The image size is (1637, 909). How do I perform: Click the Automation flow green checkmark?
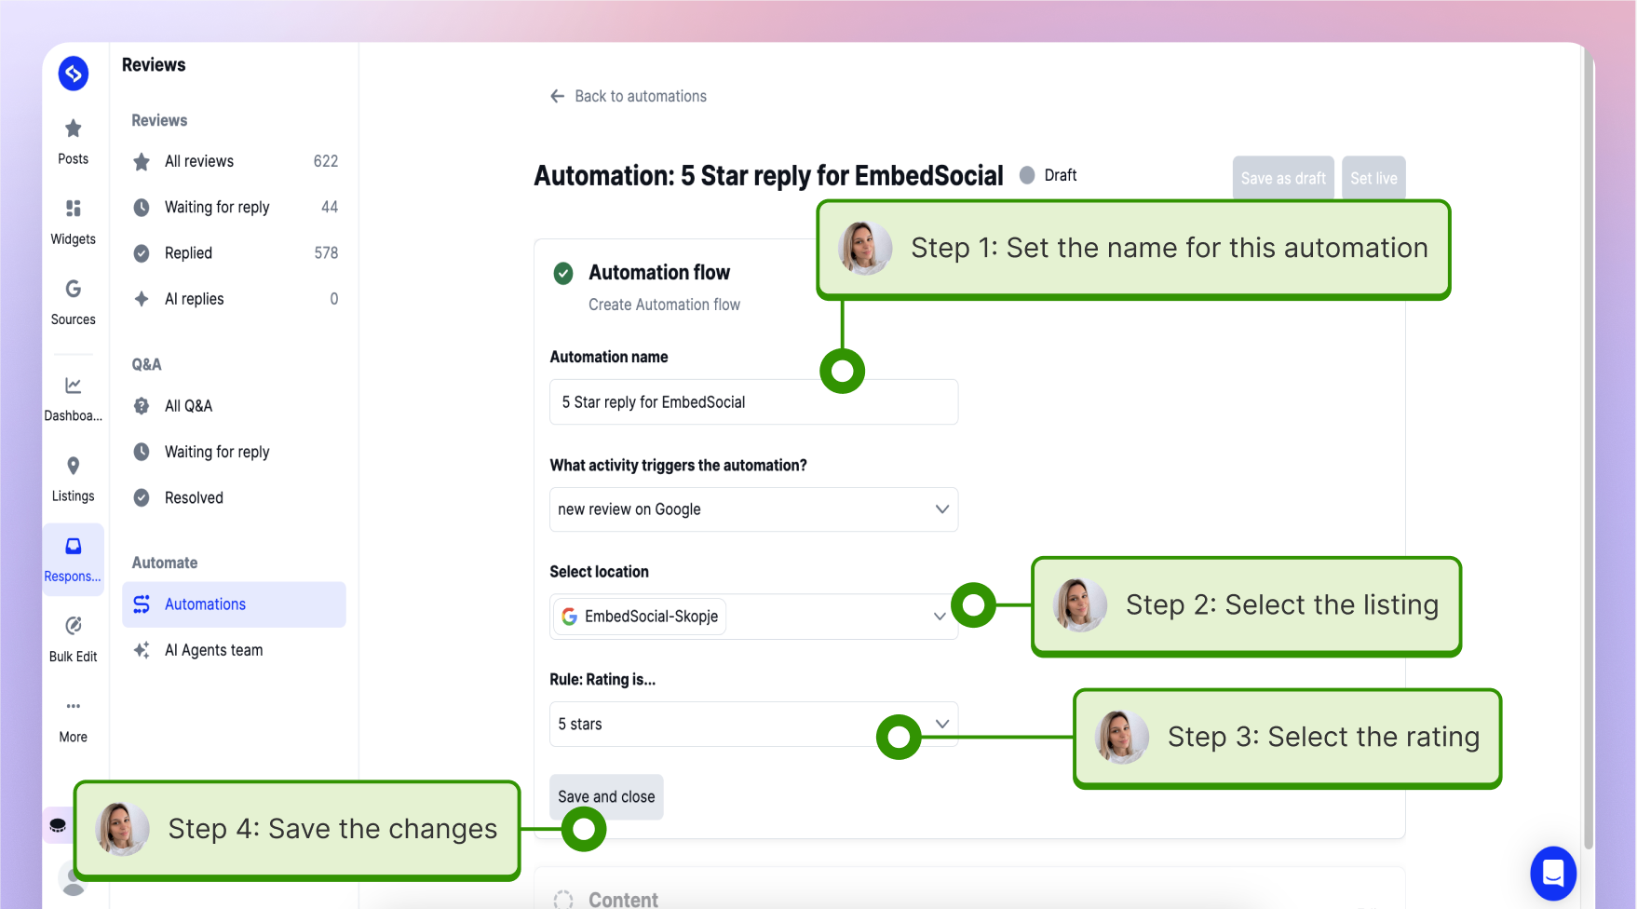point(563,273)
